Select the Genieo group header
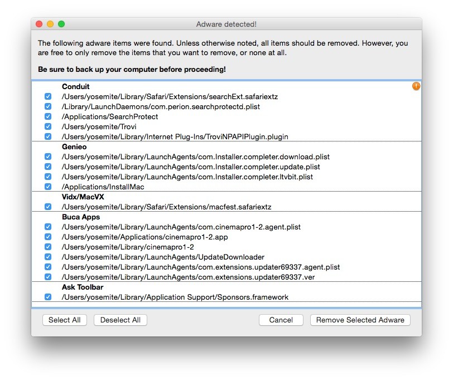 pos(74,147)
